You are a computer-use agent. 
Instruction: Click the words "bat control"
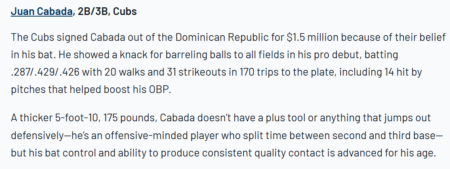63,153
